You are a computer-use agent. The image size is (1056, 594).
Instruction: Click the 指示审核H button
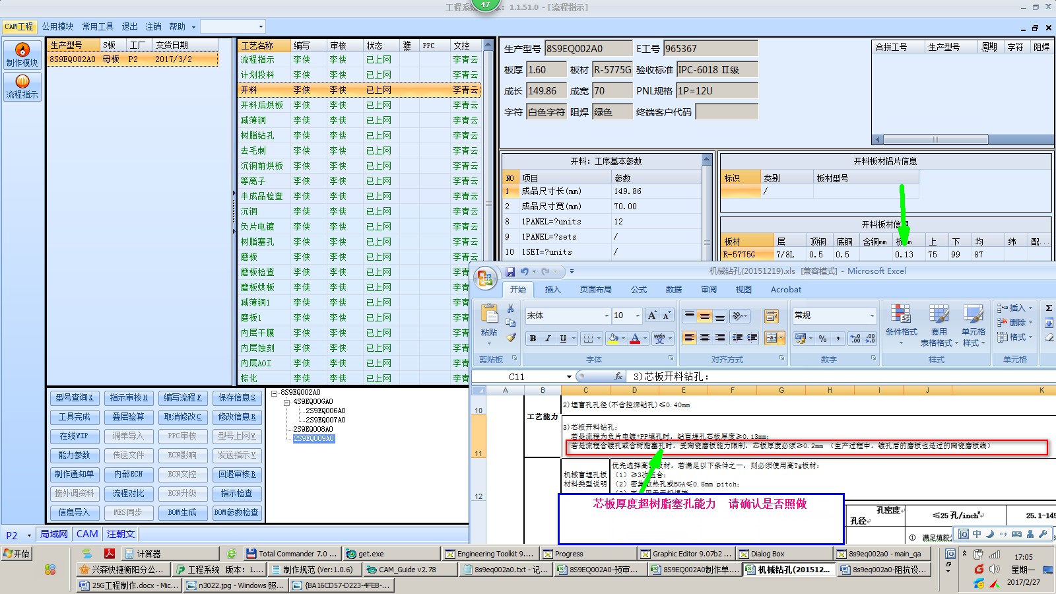pyautogui.click(x=128, y=398)
